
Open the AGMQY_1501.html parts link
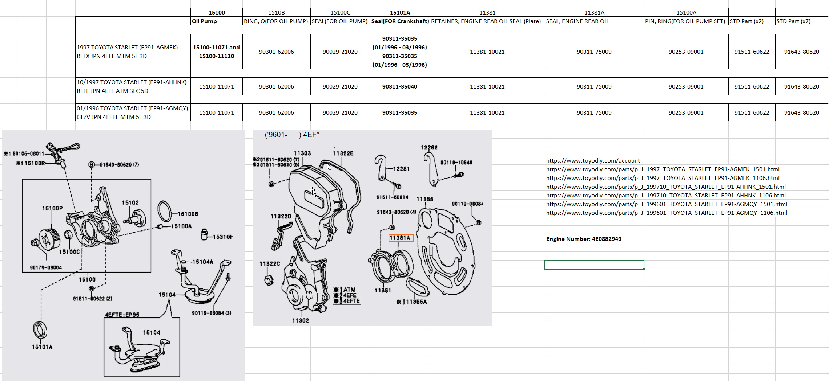click(667, 204)
